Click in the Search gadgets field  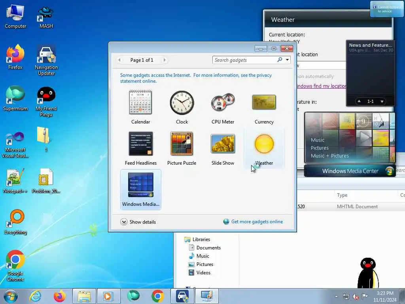[244, 60]
